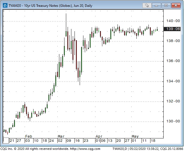This screenshot has height=151, width=184.
Task: Minimize the TYAM20 chart window
Action: point(156,5)
